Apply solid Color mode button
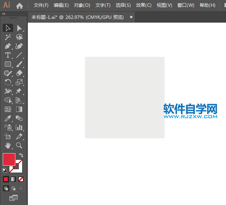Image resolution: width=226 pixels, height=205 pixels. point(6,179)
